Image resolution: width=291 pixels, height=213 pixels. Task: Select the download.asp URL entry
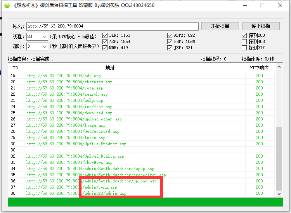pos(69,113)
